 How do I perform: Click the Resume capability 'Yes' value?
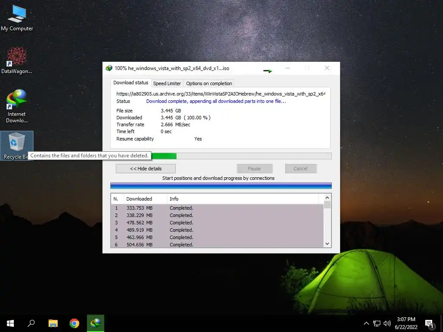click(x=198, y=139)
